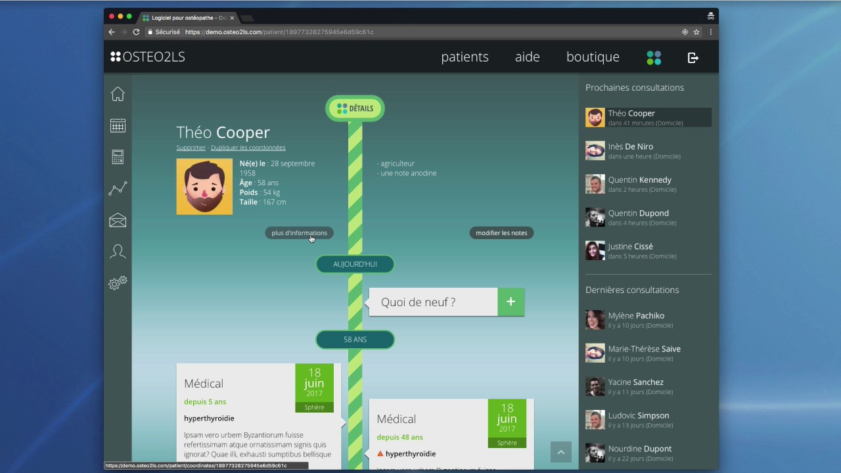This screenshot has height=473, width=841.
Task: Click the Dupliquer les coordonnées link
Action: (248, 148)
